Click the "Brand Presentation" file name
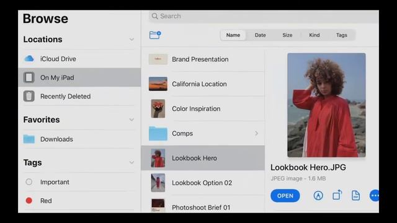Viewport: 397px width, 223px height. [200, 59]
